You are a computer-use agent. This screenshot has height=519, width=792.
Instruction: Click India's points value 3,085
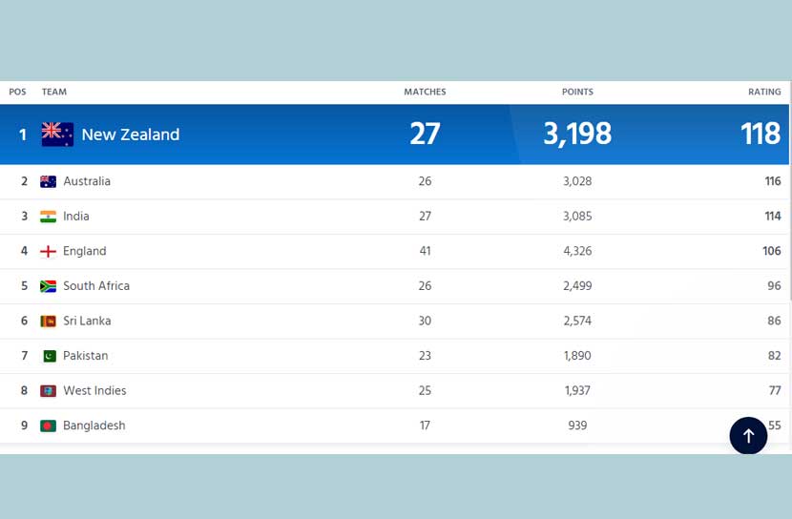click(577, 216)
